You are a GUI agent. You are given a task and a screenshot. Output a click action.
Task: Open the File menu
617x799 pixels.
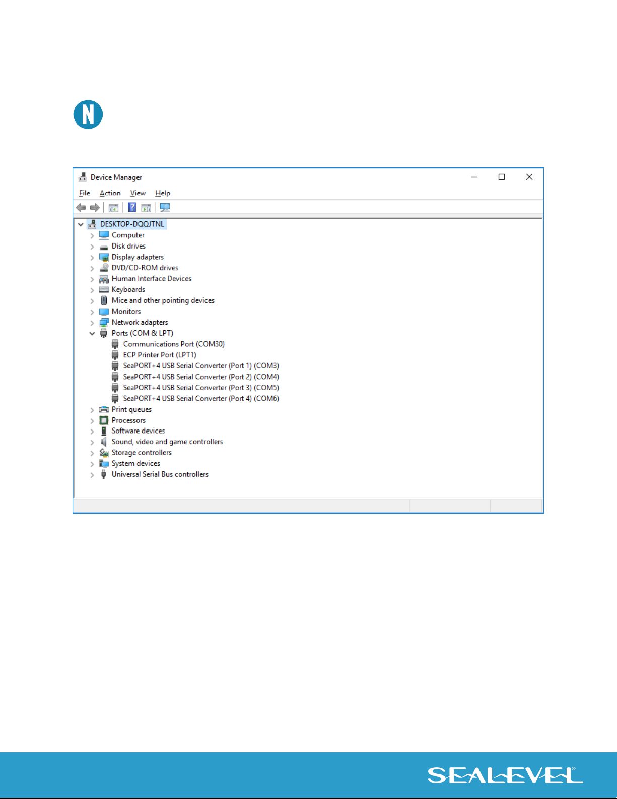(85, 193)
